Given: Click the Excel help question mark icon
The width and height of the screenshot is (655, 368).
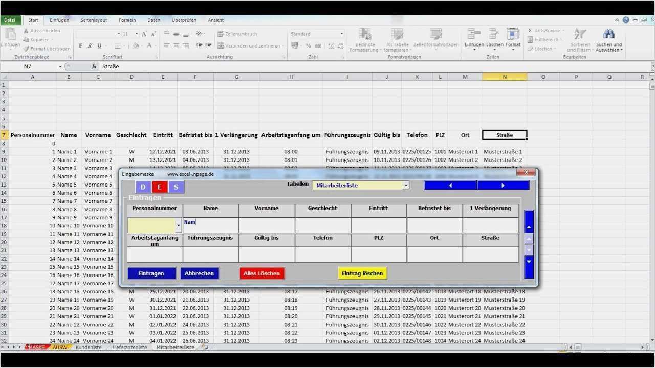Looking at the screenshot, I should point(626,20).
